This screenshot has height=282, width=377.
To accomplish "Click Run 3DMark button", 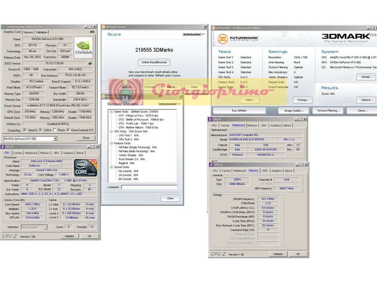I will [239, 111].
